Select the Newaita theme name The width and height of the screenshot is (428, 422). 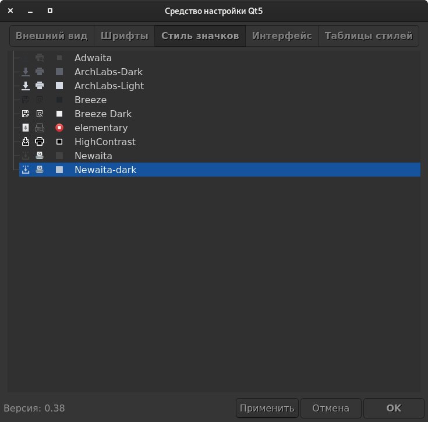93,156
